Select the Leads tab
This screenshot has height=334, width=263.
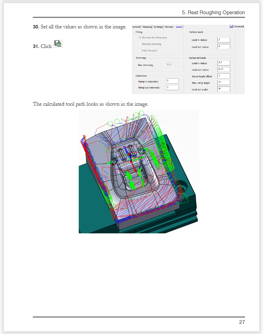(x=179, y=27)
